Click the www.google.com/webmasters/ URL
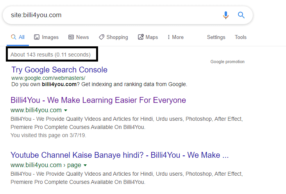Screen dimensions: 286x194 pyautogui.click(x=48, y=78)
